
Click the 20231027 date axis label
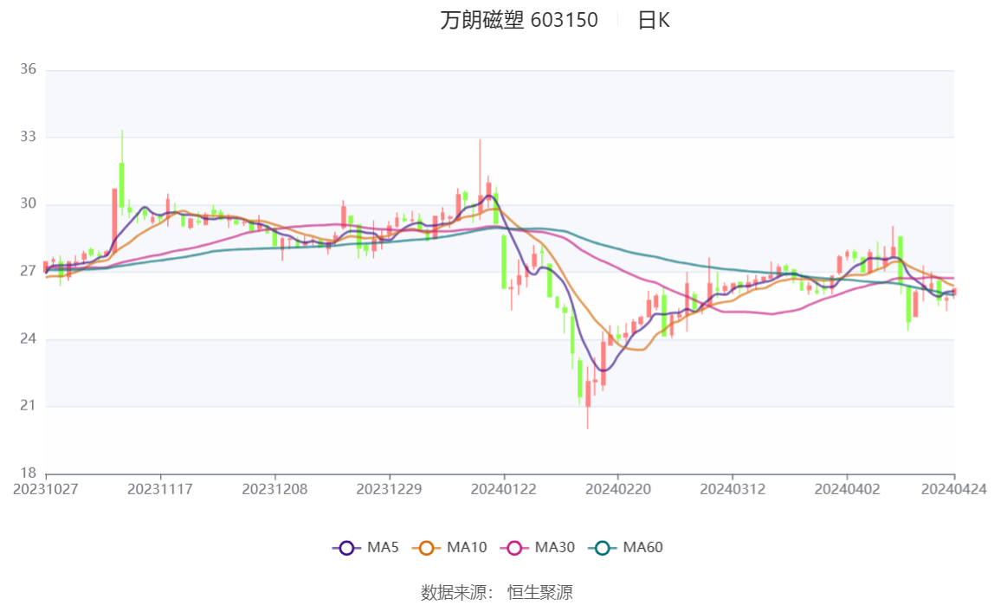click(46, 489)
